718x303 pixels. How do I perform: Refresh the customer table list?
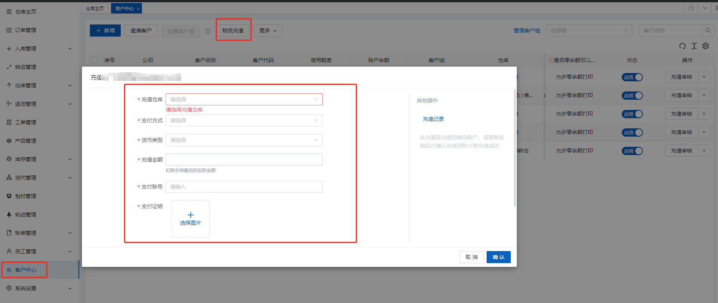coord(683,46)
